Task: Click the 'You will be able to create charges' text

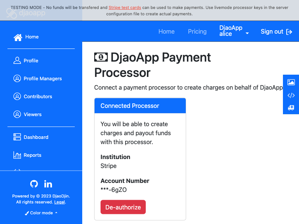Action: [x=136, y=133]
